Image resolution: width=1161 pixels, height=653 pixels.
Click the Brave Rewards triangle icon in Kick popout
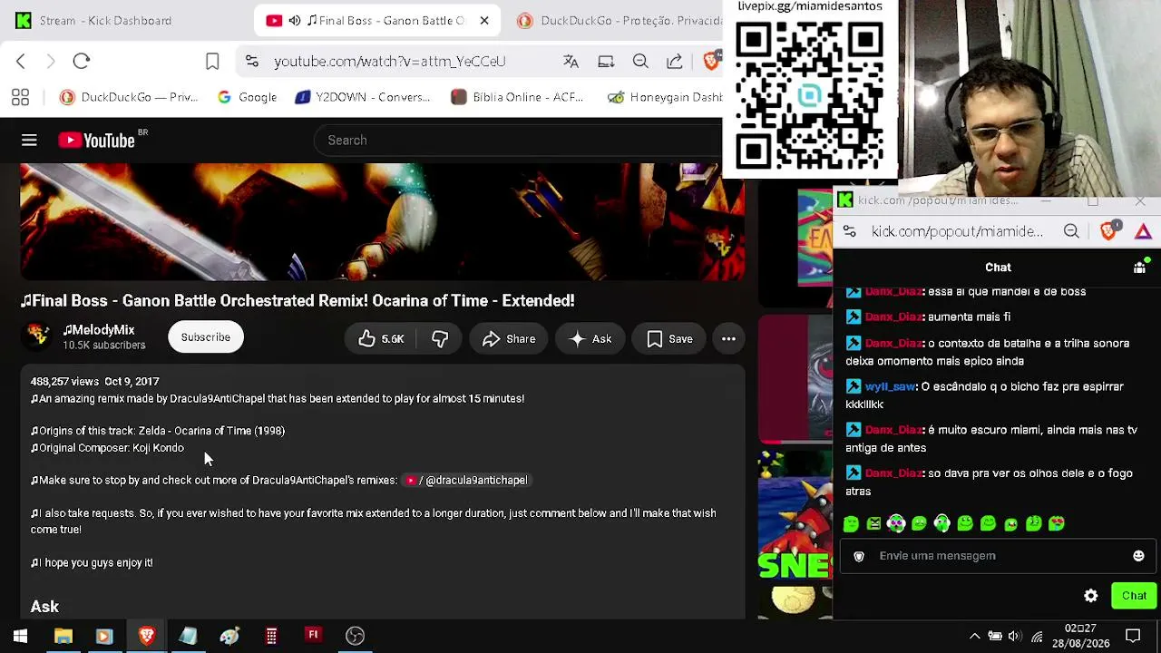click(1143, 231)
